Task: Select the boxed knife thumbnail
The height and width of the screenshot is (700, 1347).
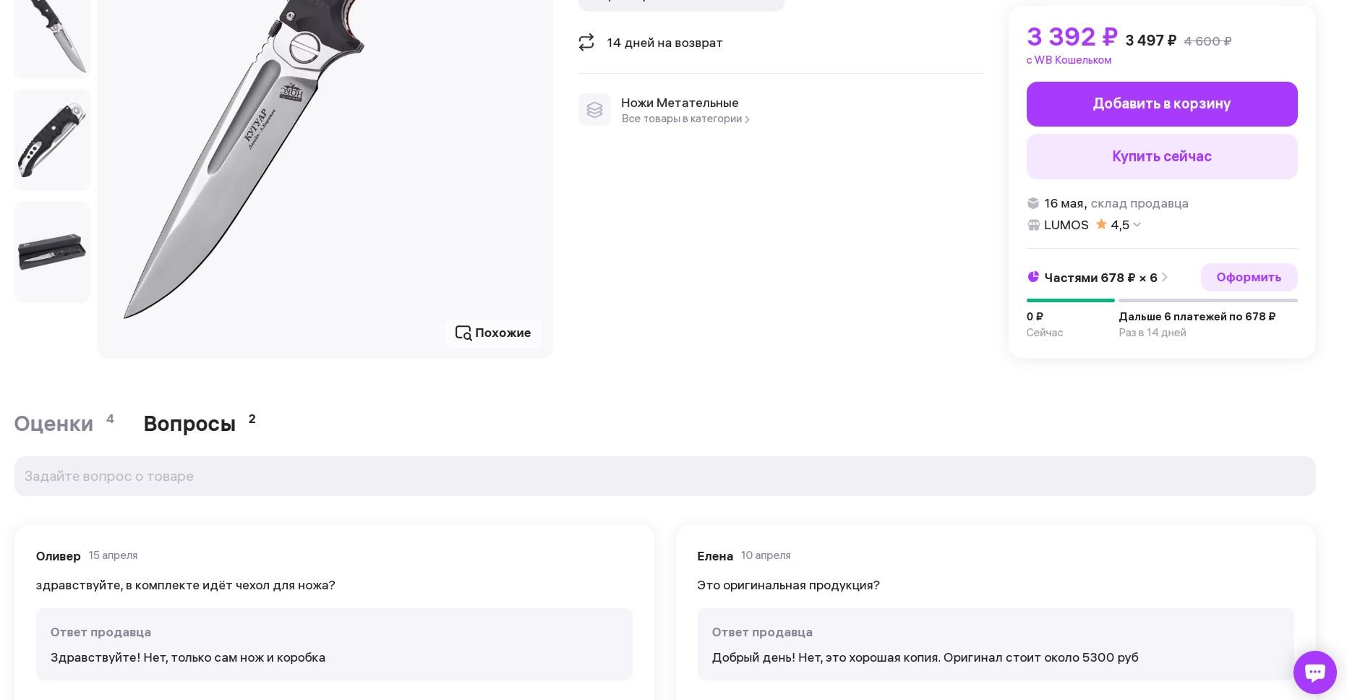Action: tap(52, 252)
